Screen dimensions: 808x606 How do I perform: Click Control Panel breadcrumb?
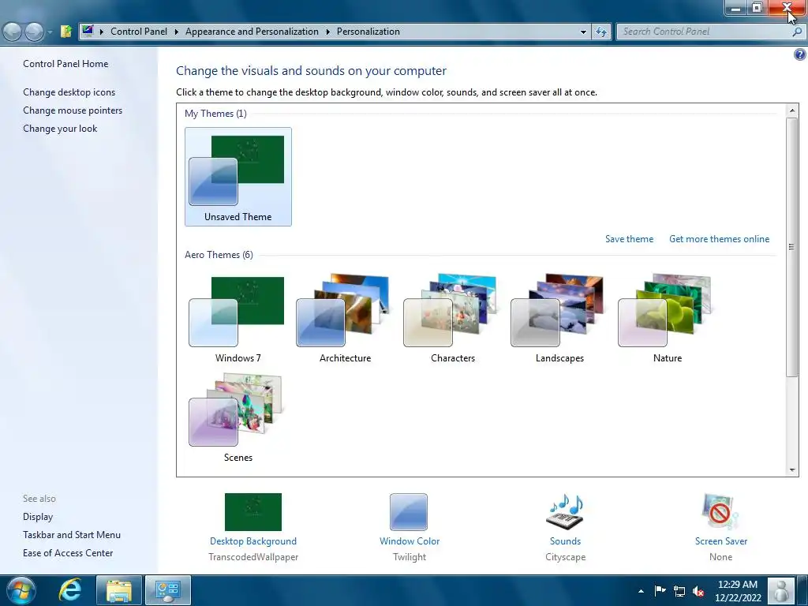click(x=139, y=32)
